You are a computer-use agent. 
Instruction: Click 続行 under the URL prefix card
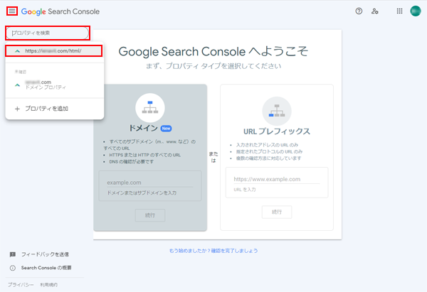click(x=277, y=212)
